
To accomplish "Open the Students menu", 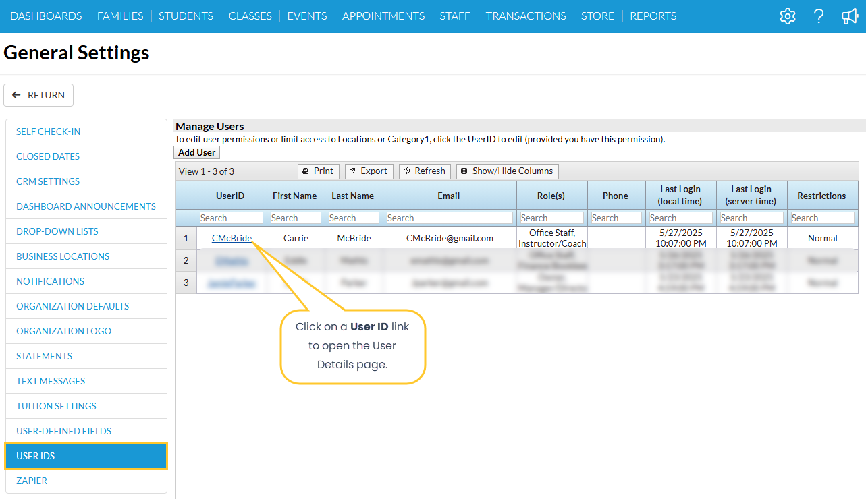I will (186, 16).
